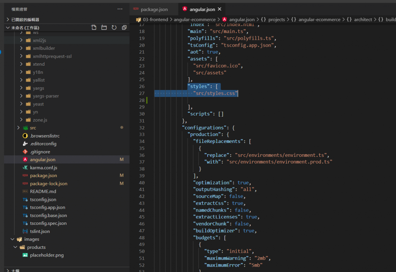Collapse all folders with the collapse icon
The width and height of the screenshot is (396, 272).
point(124,27)
